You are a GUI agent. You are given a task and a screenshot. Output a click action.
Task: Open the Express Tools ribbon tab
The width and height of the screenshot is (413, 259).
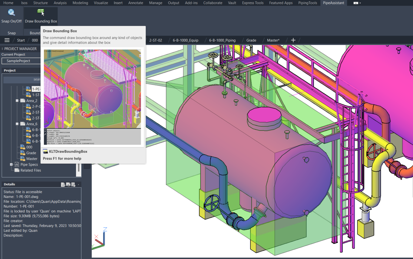[253, 3]
